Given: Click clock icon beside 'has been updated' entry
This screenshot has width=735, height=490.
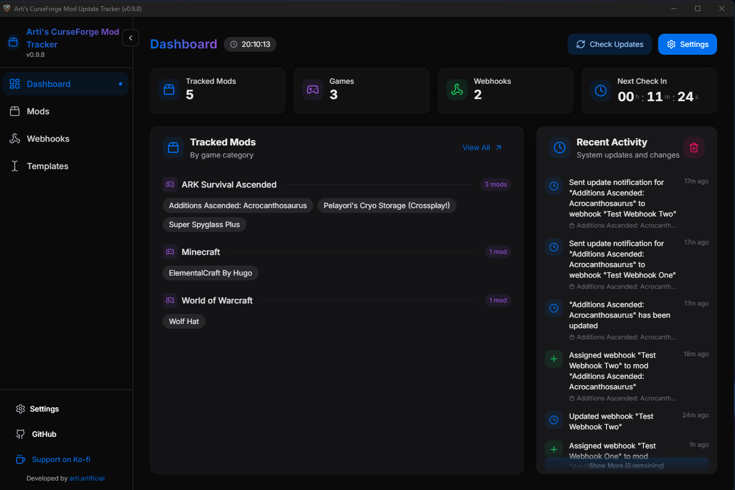Looking at the screenshot, I should coord(554,308).
